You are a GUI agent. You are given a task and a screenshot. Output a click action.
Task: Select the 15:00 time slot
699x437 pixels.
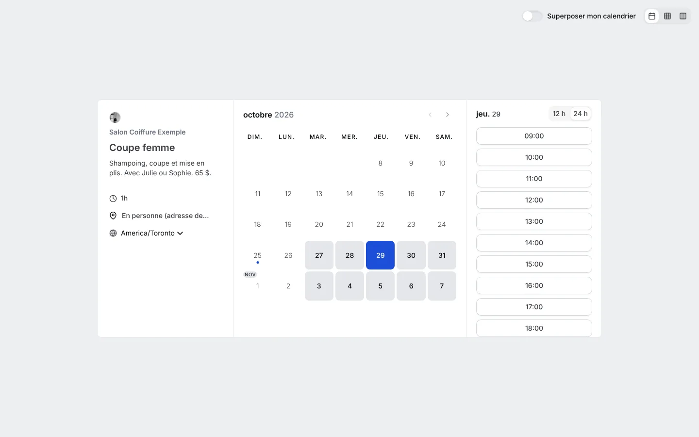(x=534, y=264)
